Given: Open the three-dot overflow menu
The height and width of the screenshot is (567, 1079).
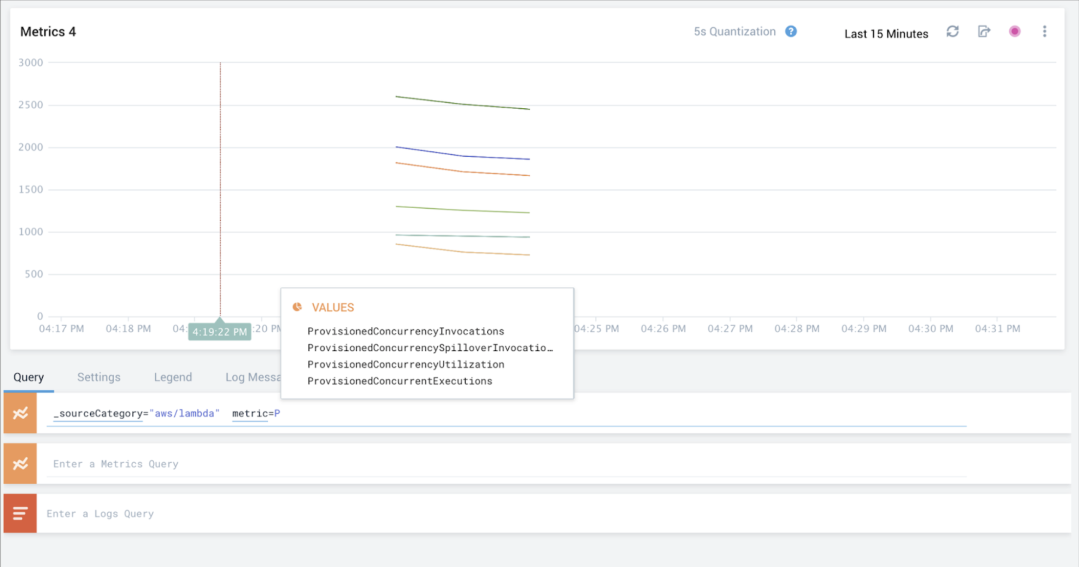Looking at the screenshot, I should pyautogui.click(x=1044, y=31).
